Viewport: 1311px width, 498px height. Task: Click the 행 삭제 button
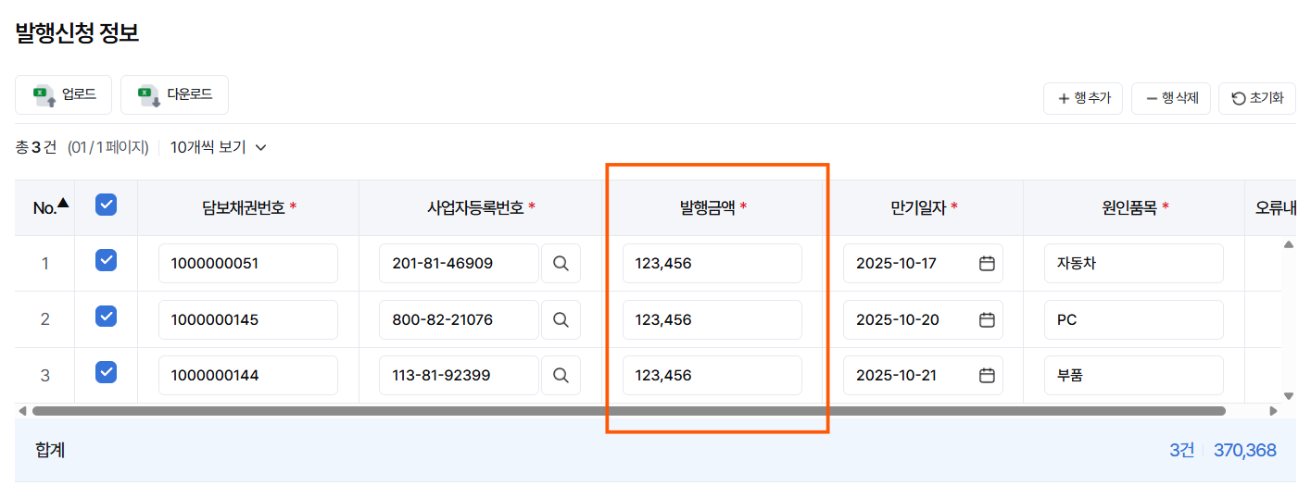click(1171, 98)
